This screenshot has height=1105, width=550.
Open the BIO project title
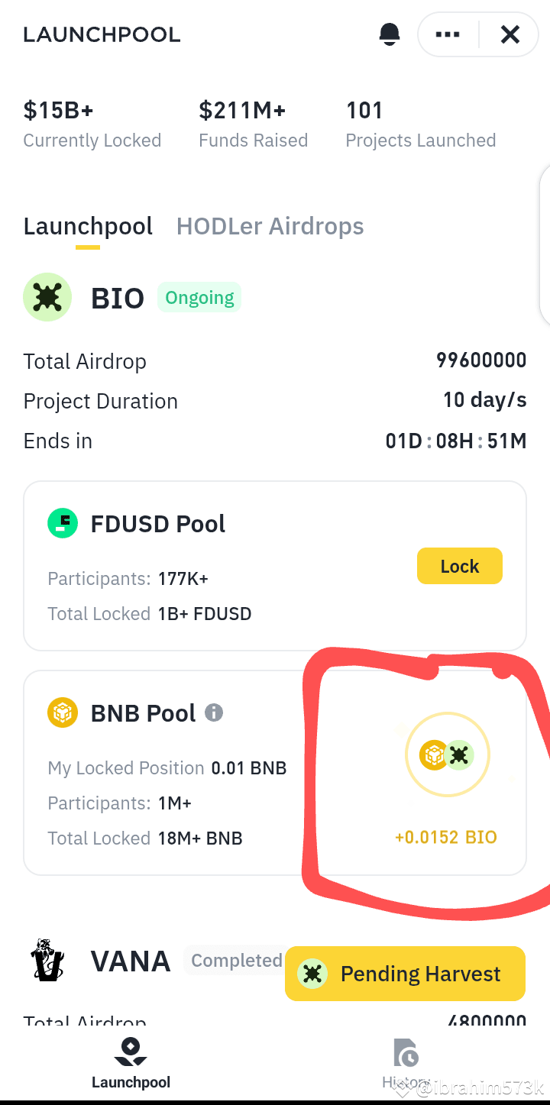118,298
